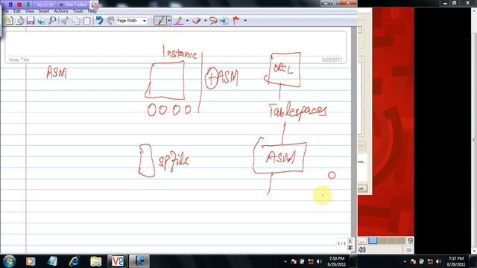This screenshot has width=477, height=268.
Task: Select blue desktop switcher box in background
Action: point(373,240)
